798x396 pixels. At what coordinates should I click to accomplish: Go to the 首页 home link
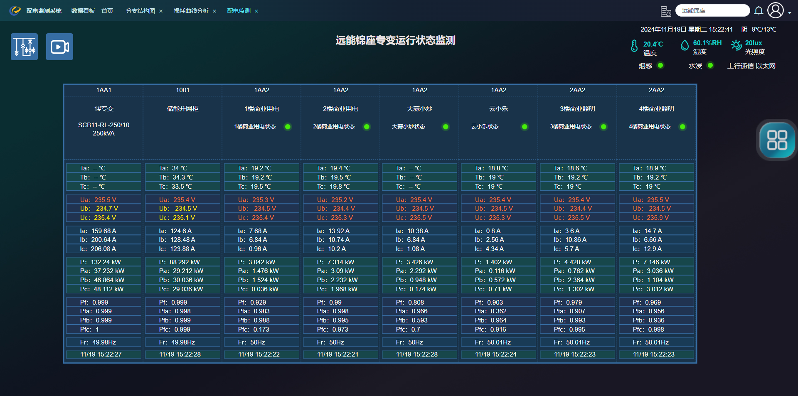pyautogui.click(x=107, y=11)
